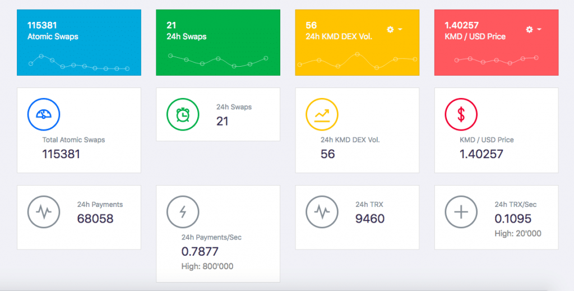Click 'KMD / USD Price' label in white card
This screenshot has height=291, width=574.
487,140
